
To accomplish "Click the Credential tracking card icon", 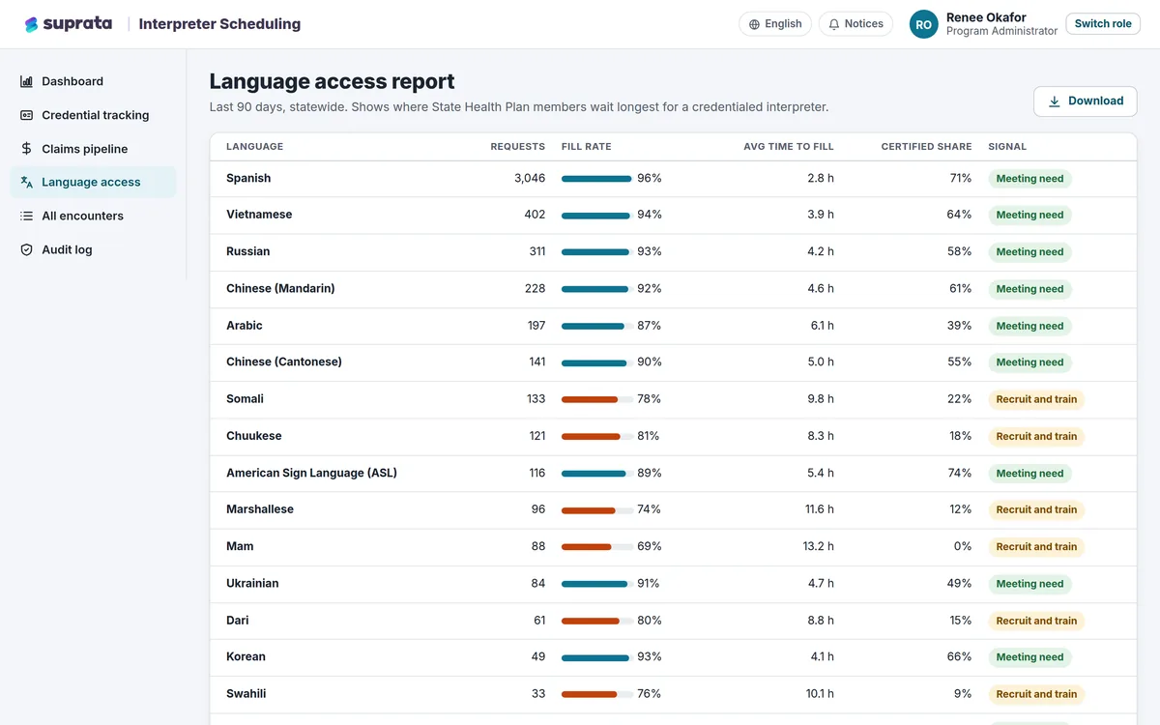I will [27, 115].
